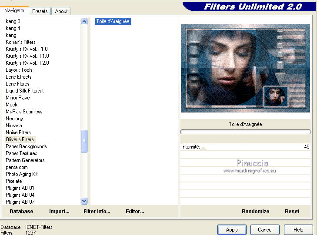
Task: Select Plugins AB 04 category
Action: point(20,195)
